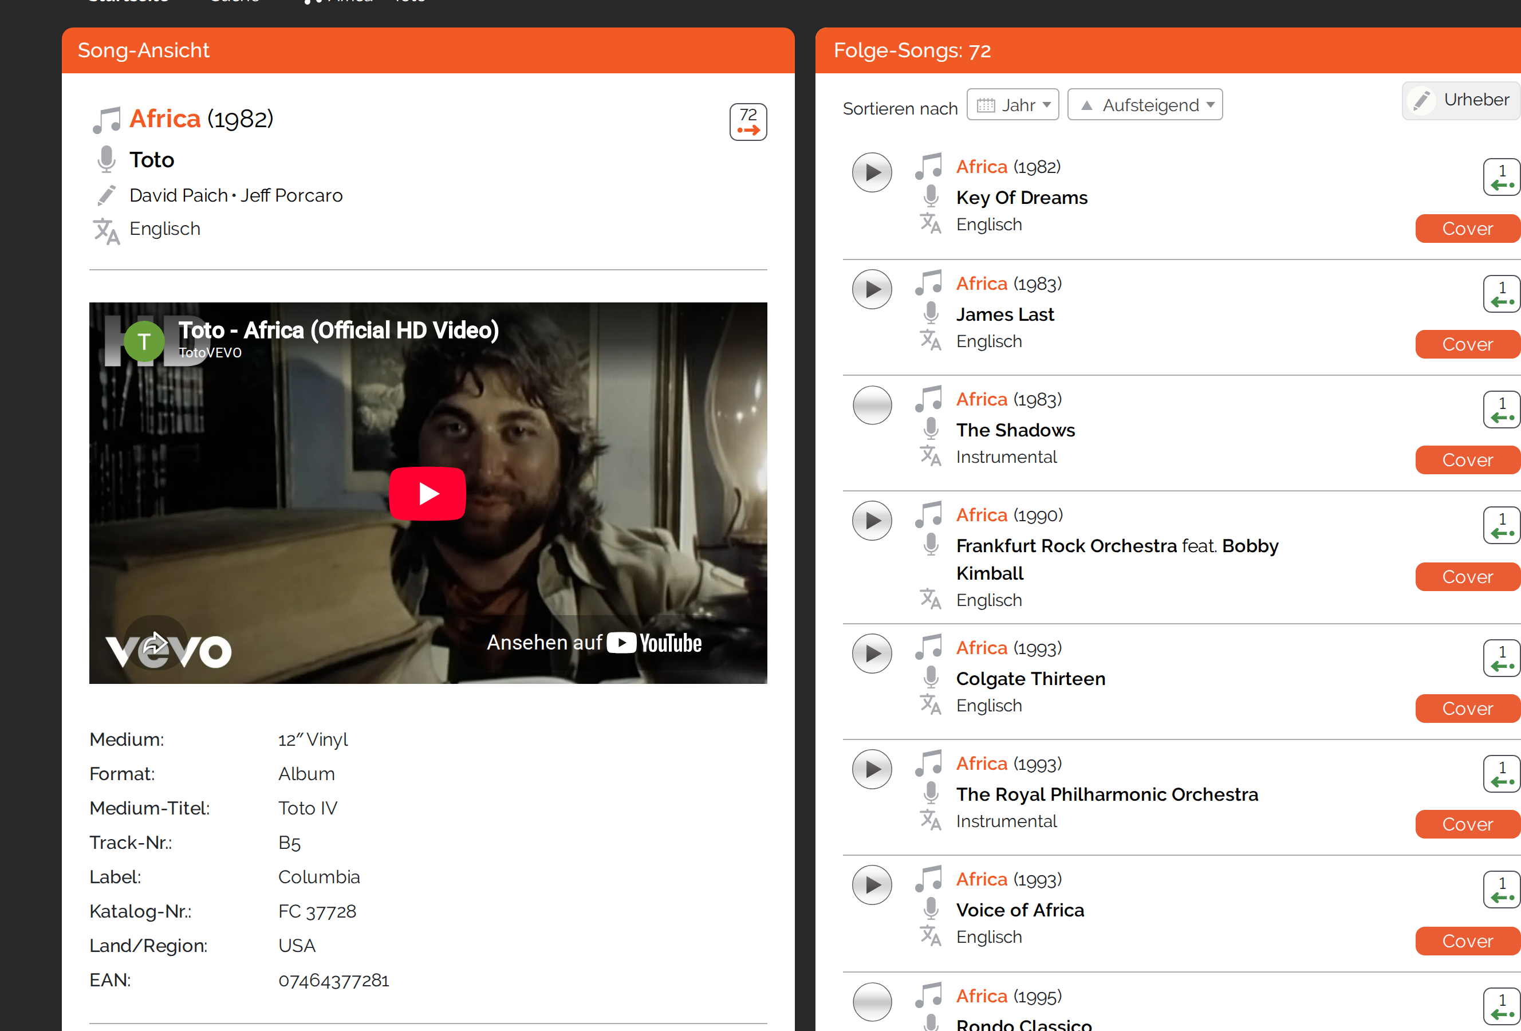The height and width of the screenshot is (1031, 1521).
Task: Open Africa (1993) by Royal Philharmonic Orchestra
Action: coord(981,764)
